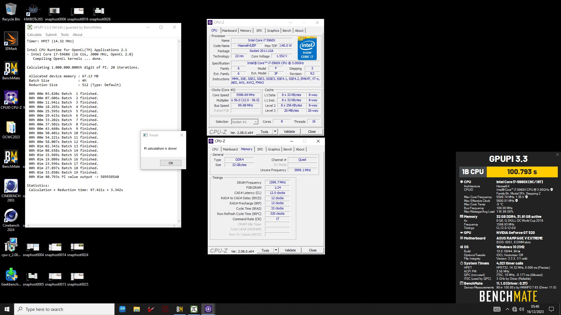Open snaphsot0004 desktop file
Screen dimensions: 561x315
[x=33, y=249]
